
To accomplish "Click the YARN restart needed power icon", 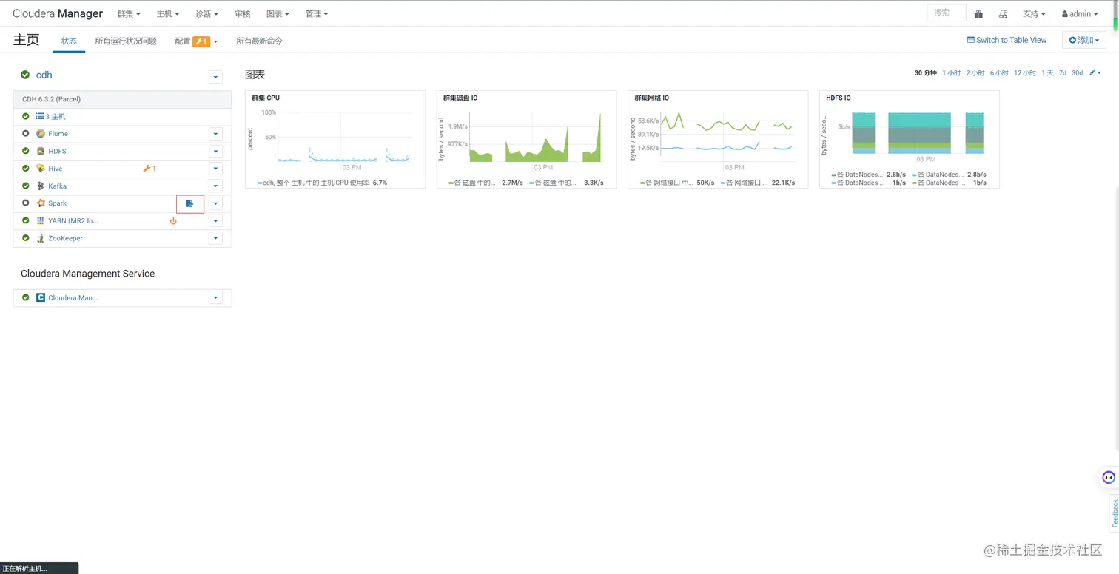I will [173, 220].
